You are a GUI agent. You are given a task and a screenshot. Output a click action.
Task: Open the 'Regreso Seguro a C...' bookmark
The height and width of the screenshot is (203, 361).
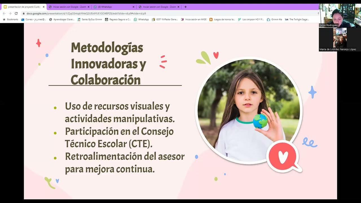click(x=118, y=19)
